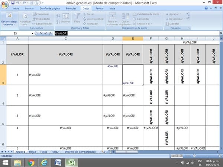Open the Informe de compatibilidad sheet tab
This screenshot has width=223, height=167.
pyautogui.click(x=80, y=152)
